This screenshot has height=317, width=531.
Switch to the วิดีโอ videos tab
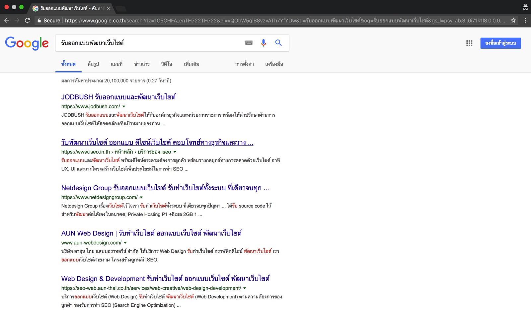(167, 64)
